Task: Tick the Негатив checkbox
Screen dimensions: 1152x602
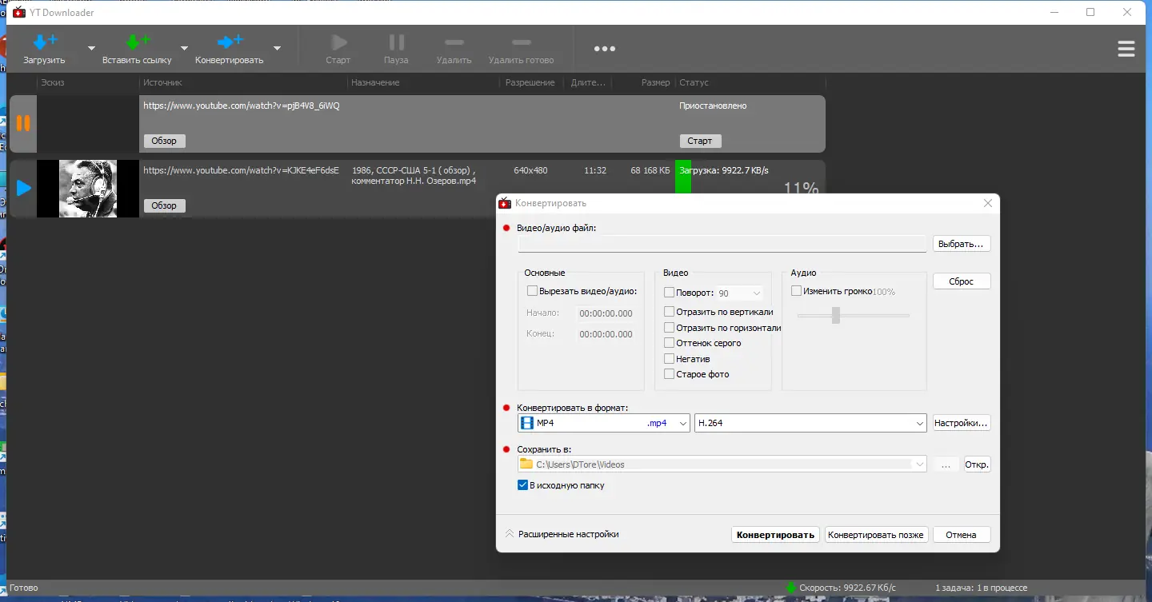Action: pos(669,359)
